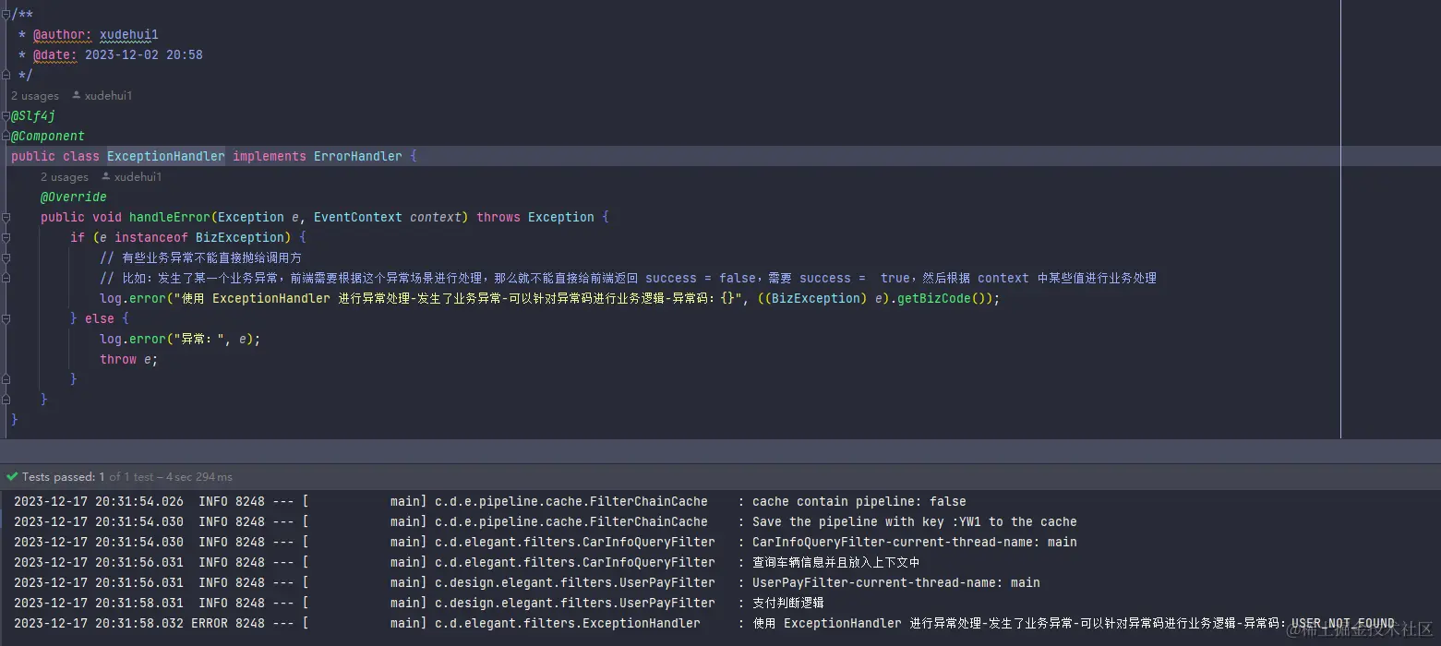1441x646 pixels.
Task: Click the @Slf4j annotation
Action: [33, 116]
